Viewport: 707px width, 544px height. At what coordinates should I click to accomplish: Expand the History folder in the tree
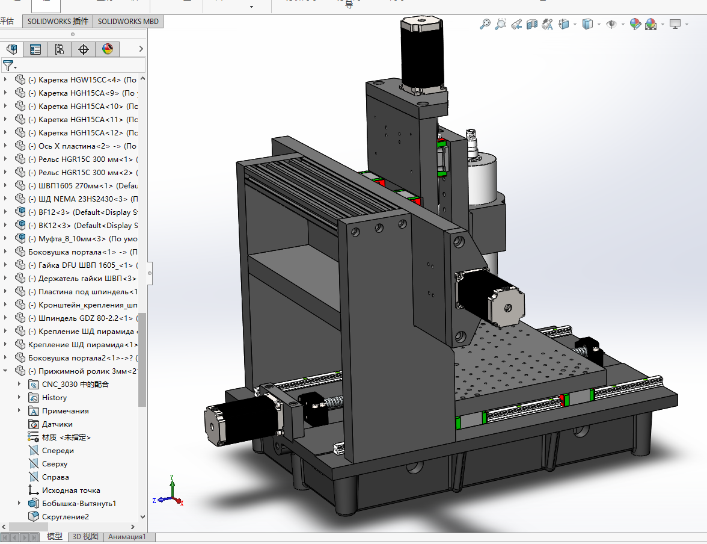point(19,397)
